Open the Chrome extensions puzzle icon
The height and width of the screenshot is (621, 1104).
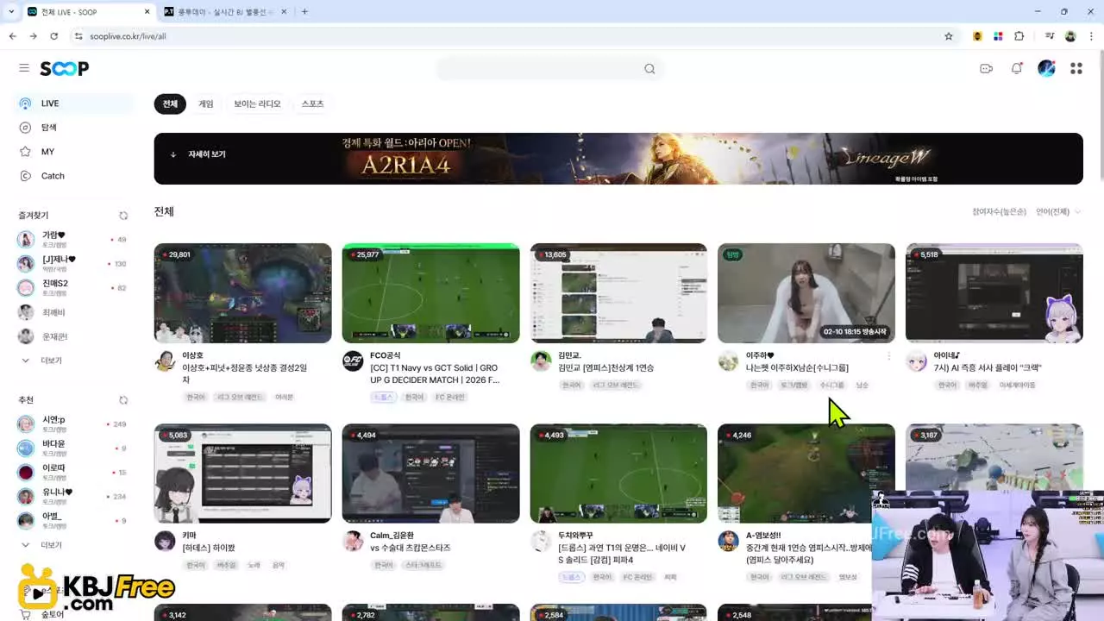pos(1019,36)
